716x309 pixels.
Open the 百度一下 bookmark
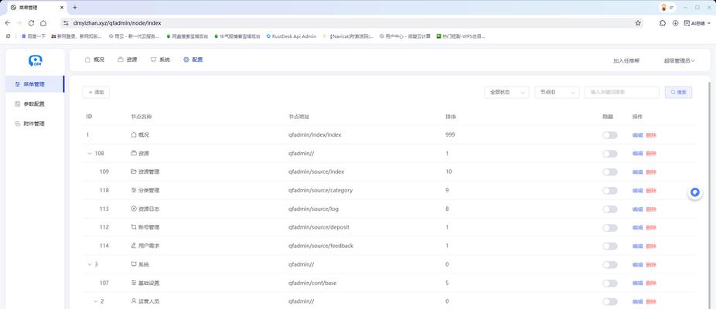33,36
